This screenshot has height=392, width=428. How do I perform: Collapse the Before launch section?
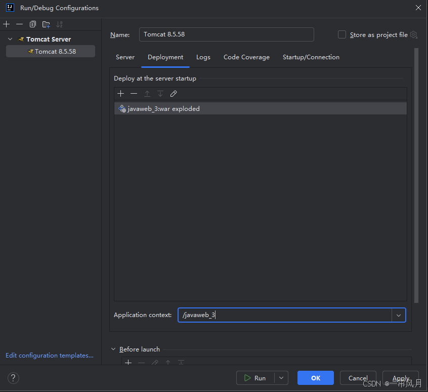tap(113, 349)
